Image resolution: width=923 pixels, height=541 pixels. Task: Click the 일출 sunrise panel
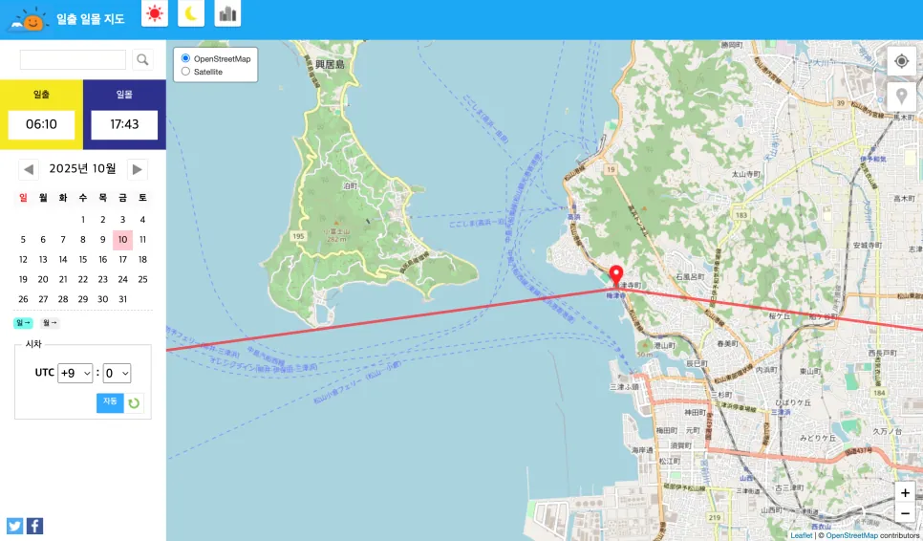click(41, 115)
